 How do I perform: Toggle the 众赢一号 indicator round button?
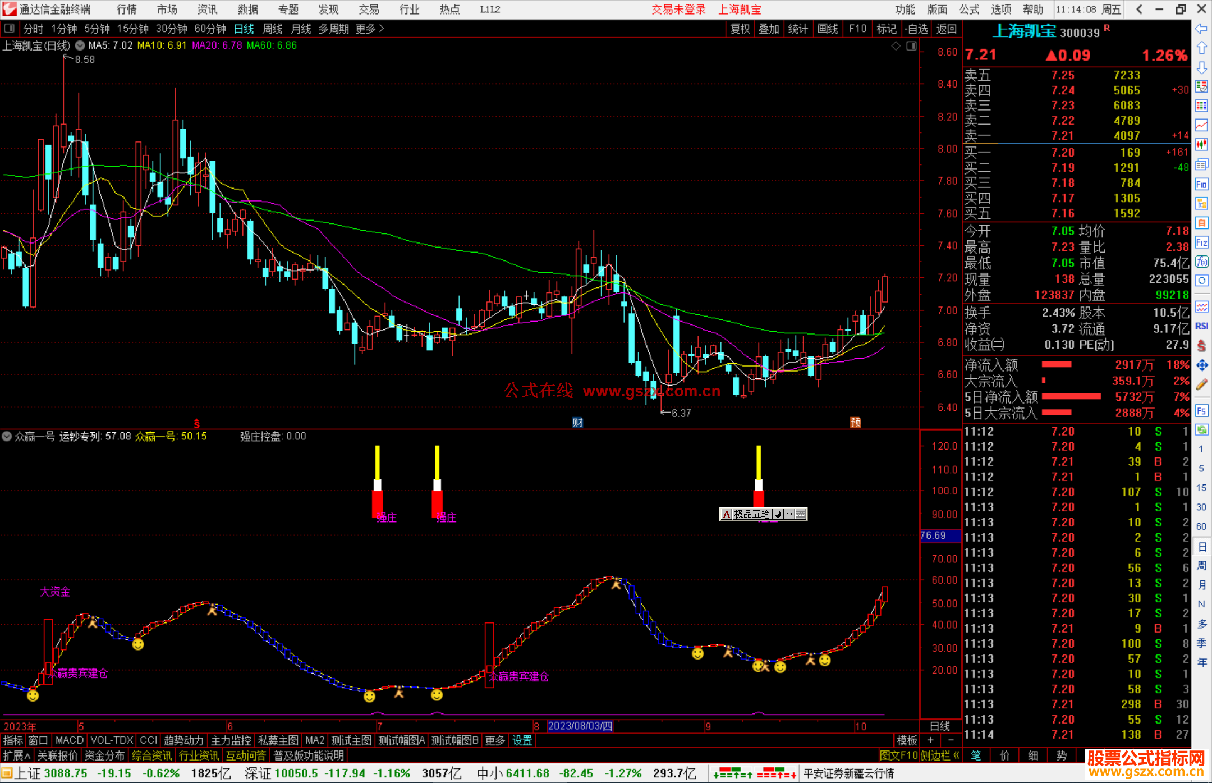[7, 436]
